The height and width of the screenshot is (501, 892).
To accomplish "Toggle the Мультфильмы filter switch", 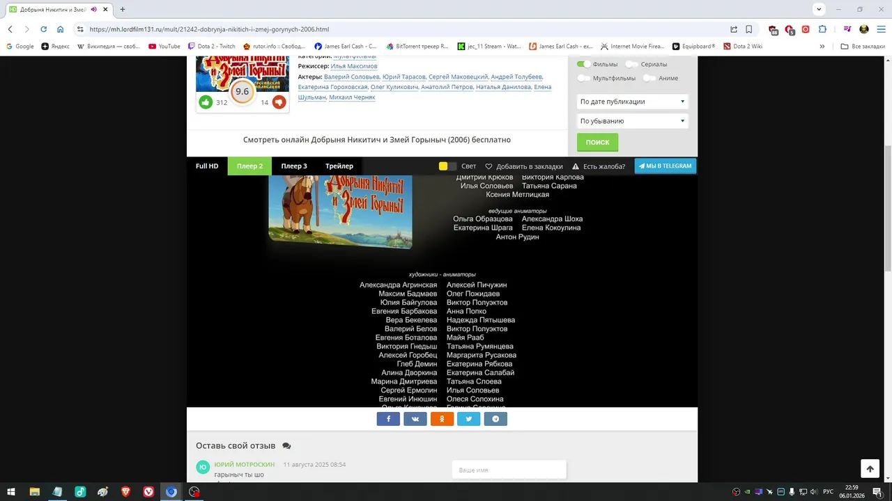I will pyautogui.click(x=583, y=78).
